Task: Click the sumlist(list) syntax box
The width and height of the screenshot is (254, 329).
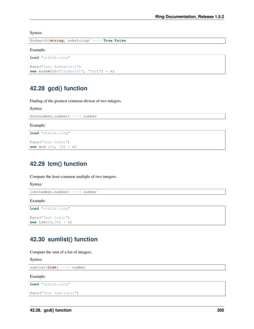Action: [x=127, y=267]
